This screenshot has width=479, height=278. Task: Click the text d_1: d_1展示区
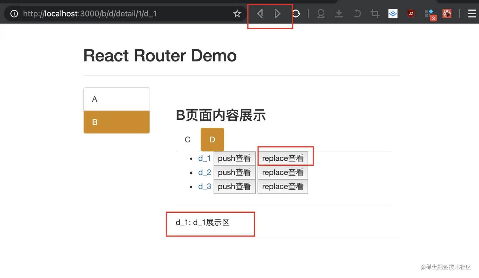[203, 223]
